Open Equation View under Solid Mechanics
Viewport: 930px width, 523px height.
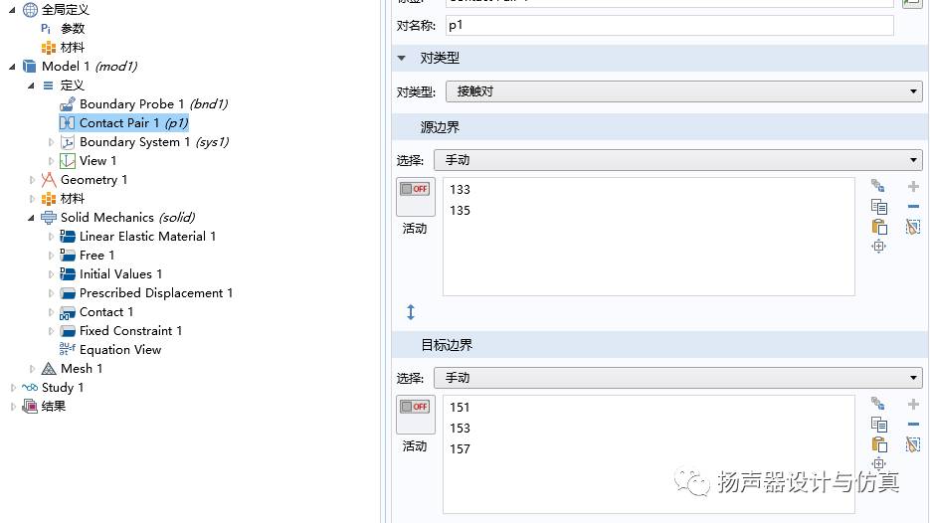click(x=119, y=350)
